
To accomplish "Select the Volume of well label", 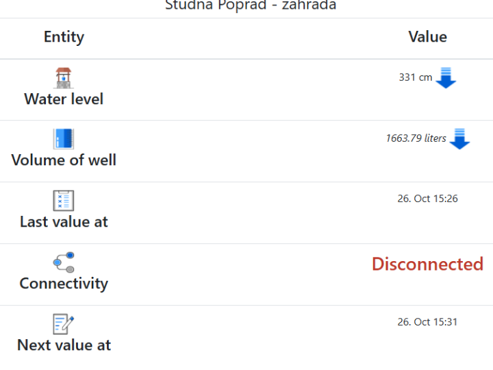I will [x=64, y=160].
